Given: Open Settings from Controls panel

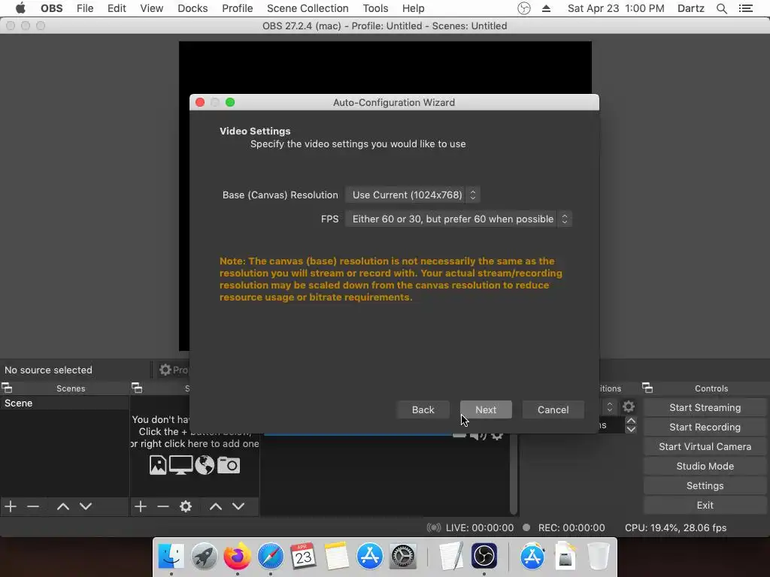Looking at the screenshot, I should pos(705,486).
